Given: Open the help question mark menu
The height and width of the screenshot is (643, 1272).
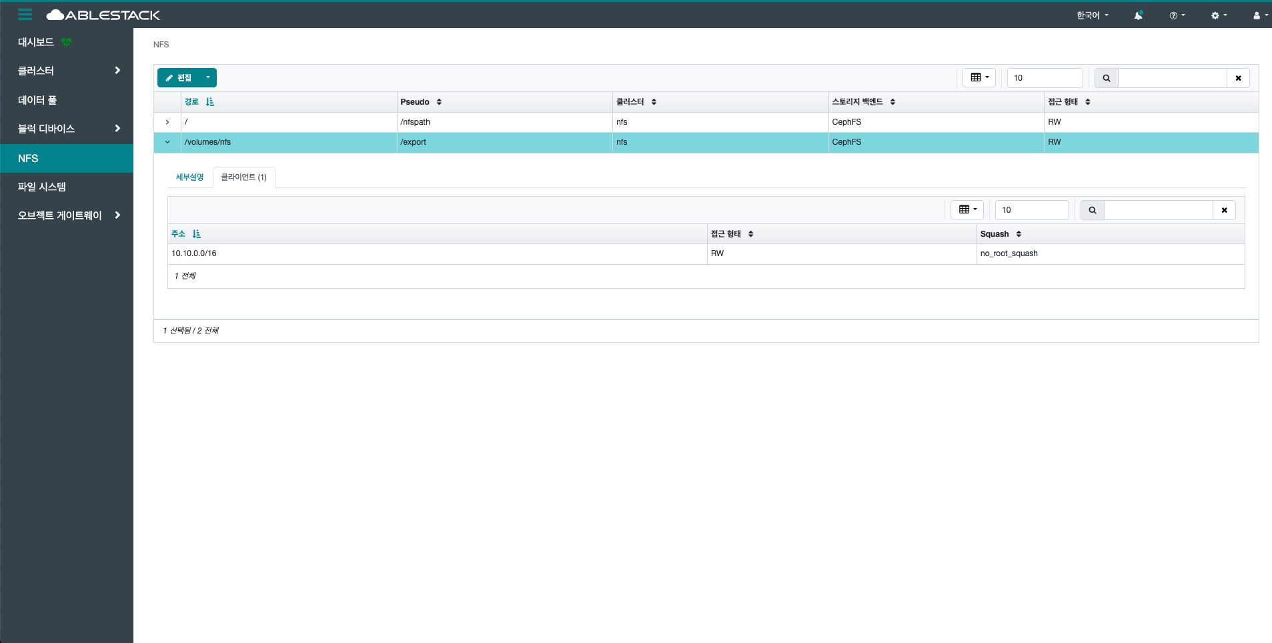Looking at the screenshot, I should coord(1177,15).
